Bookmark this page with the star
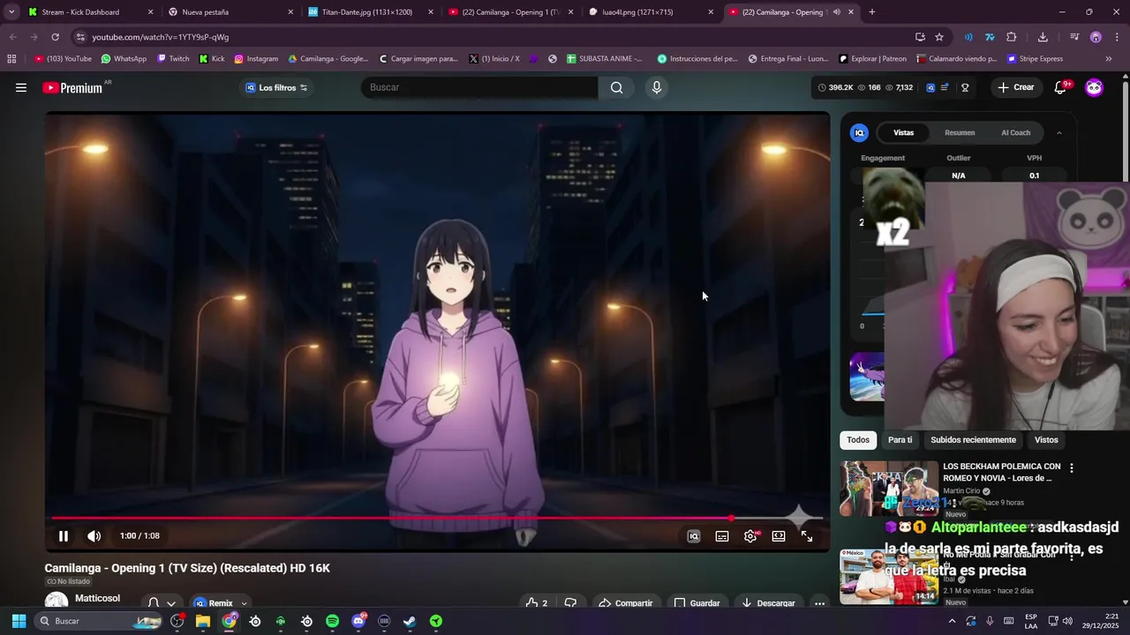The width and height of the screenshot is (1130, 635). coord(939,37)
